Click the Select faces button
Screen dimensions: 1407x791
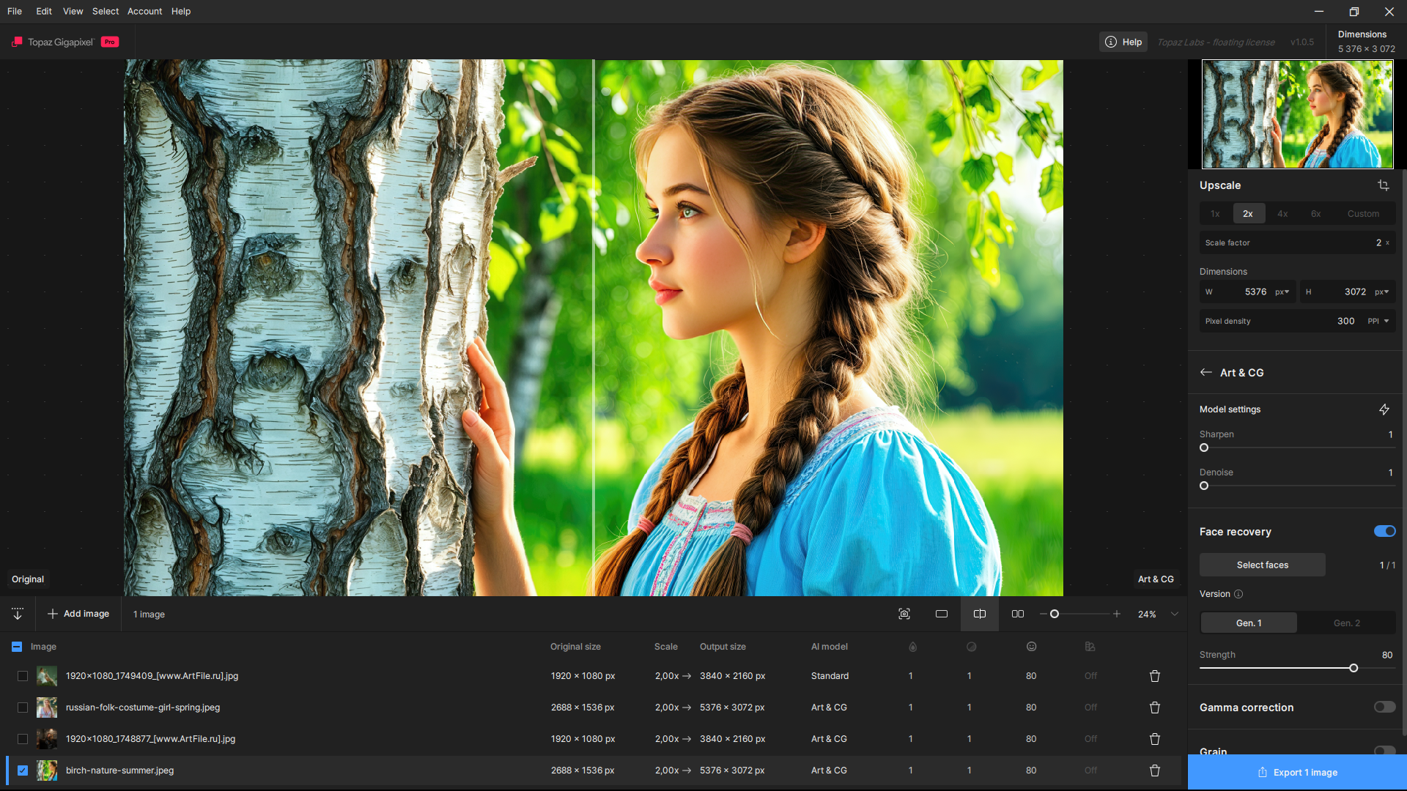click(1262, 565)
